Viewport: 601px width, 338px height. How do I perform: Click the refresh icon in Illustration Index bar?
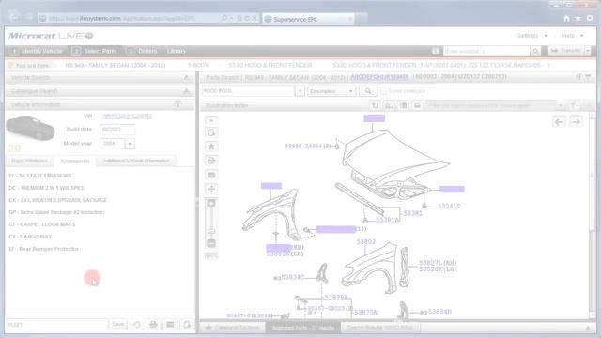(x=376, y=105)
